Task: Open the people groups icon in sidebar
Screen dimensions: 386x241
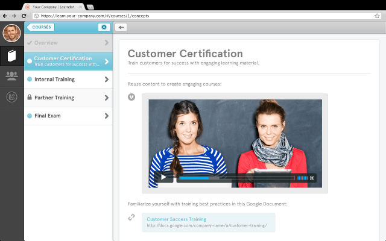Action: pyautogui.click(x=11, y=75)
